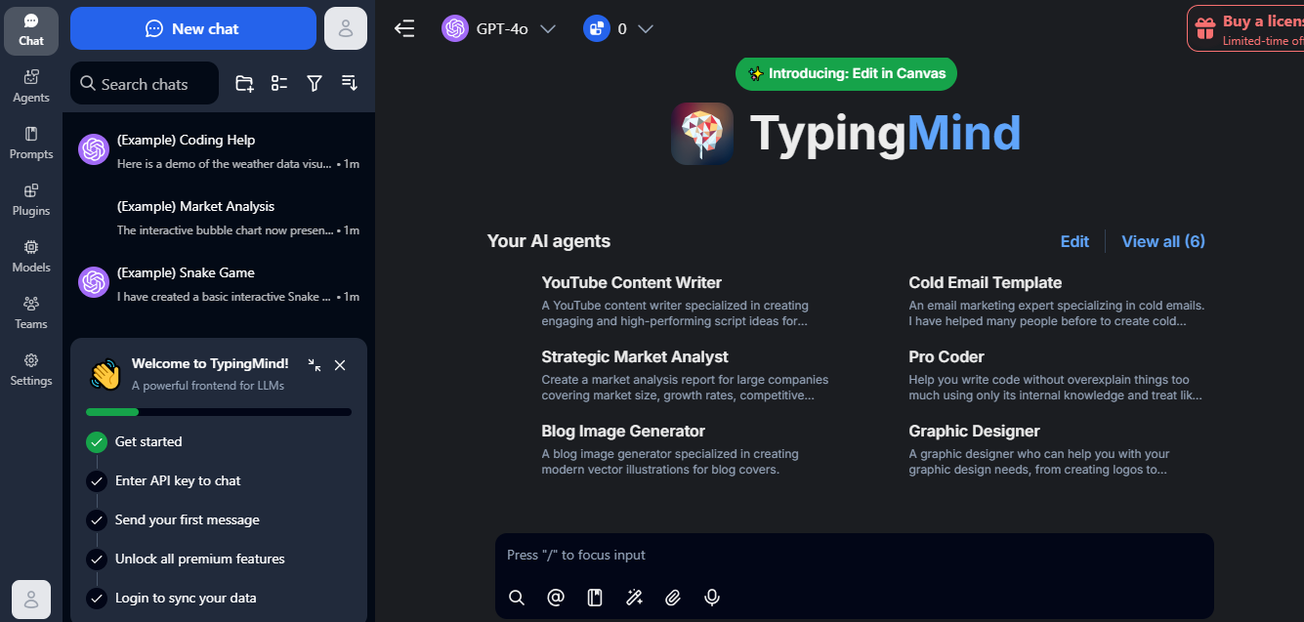Open the prompt library book icon
Viewport: 1304px width, 622px height.
[x=595, y=598]
